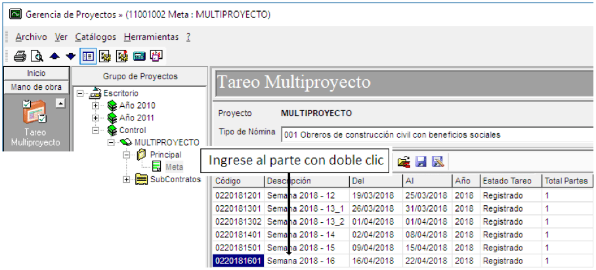Click the blue floppy disk save icon
Screen dimensions: 596x270
421,162
